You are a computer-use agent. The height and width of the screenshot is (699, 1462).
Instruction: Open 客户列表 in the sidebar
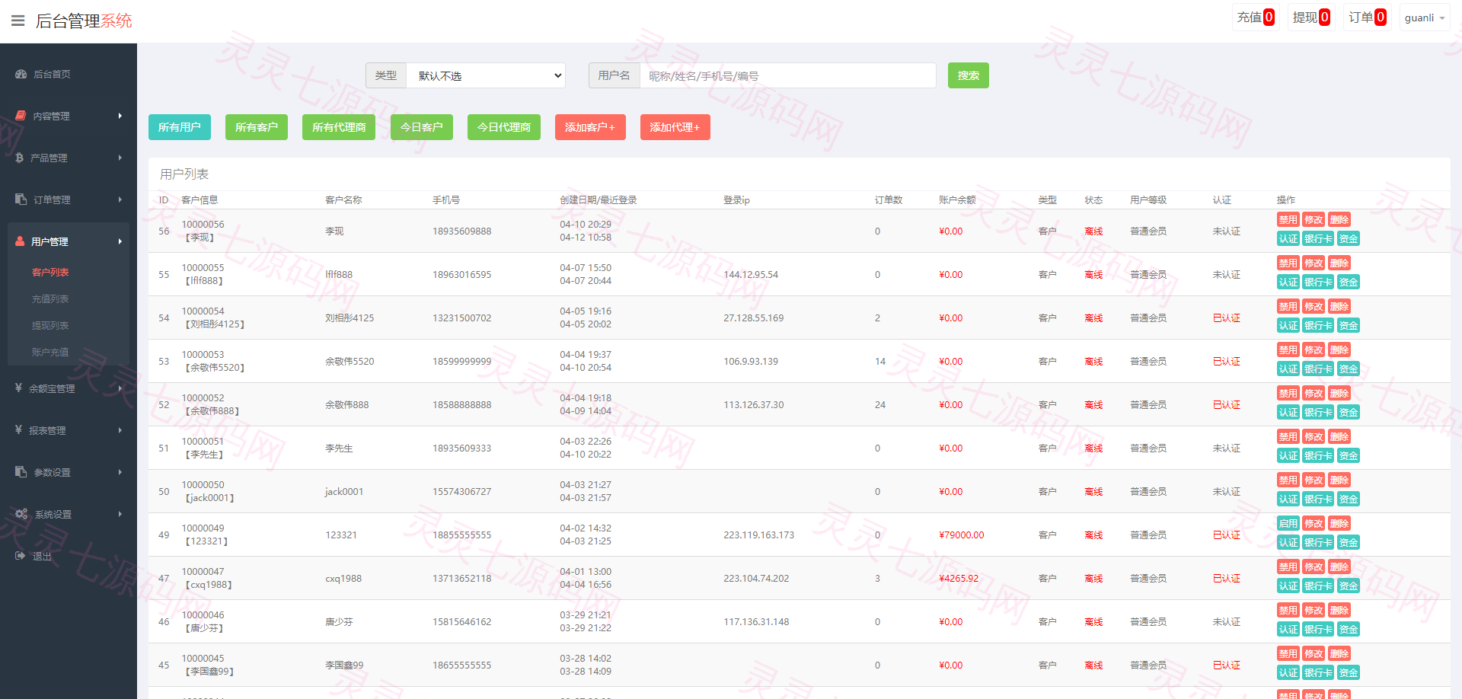pyautogui.click(x=50, y=272)
